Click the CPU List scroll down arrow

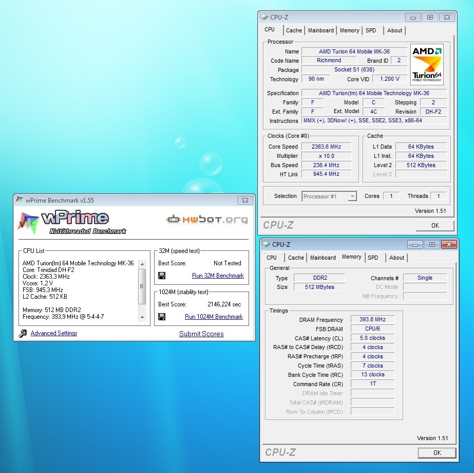[x=142, y=317]
